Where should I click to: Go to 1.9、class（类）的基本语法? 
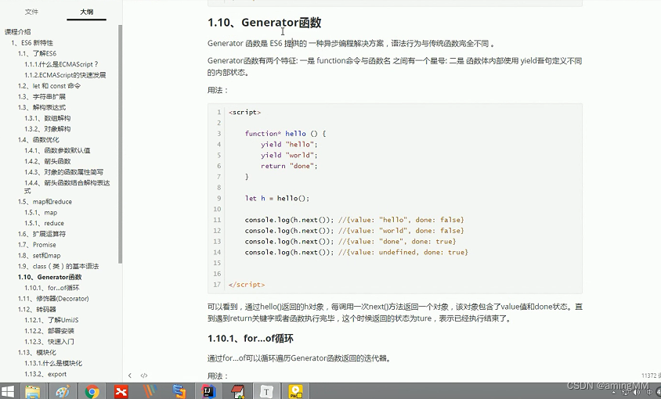[58, 266]
